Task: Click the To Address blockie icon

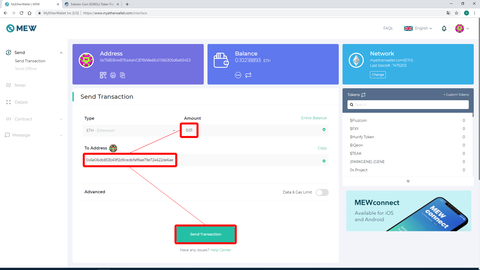Action: [113, 148]
